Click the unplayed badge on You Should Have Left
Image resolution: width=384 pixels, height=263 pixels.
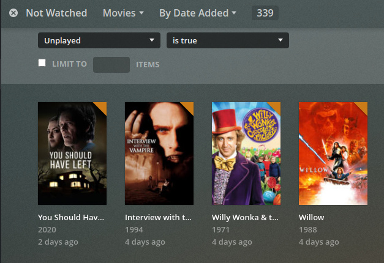(x=102, y=106)
